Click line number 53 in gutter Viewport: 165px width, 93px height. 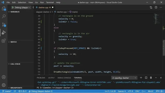point(39,66)
